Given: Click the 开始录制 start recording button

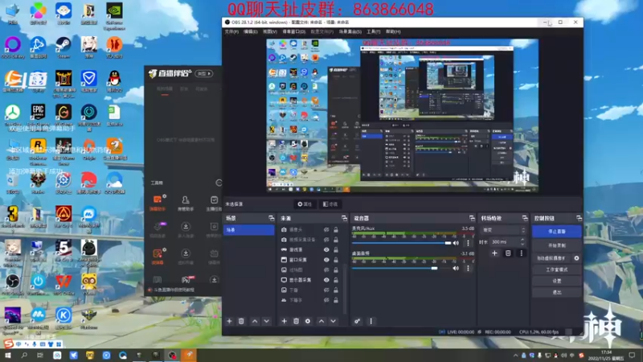Looking at the screenshot, I should pos(556,245).
